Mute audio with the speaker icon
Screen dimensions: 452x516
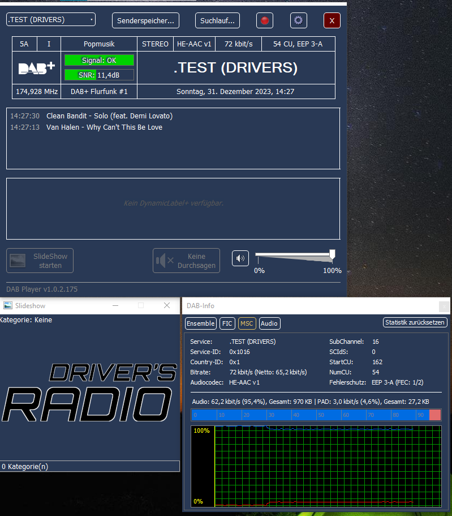click(x=240, y=259)
